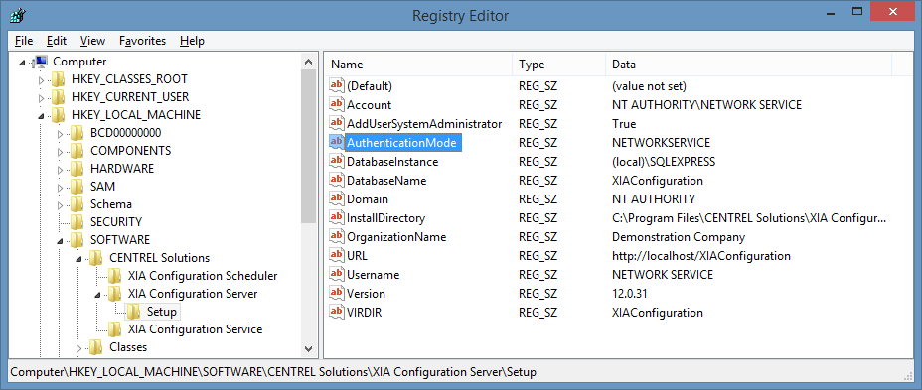Click the HKEY_CURRENT_USER folder icon
The height and width of the screenshot is (390, 922).
tap(59, 96)
